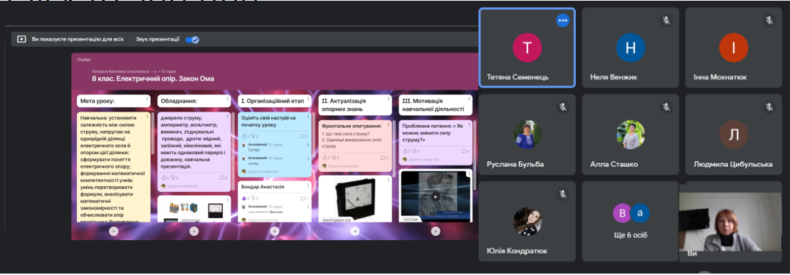Open the I. Організаційний етап column menu

coord(308,99)
